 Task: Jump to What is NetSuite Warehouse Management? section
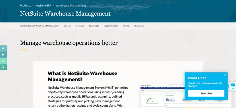coord(40,26)
